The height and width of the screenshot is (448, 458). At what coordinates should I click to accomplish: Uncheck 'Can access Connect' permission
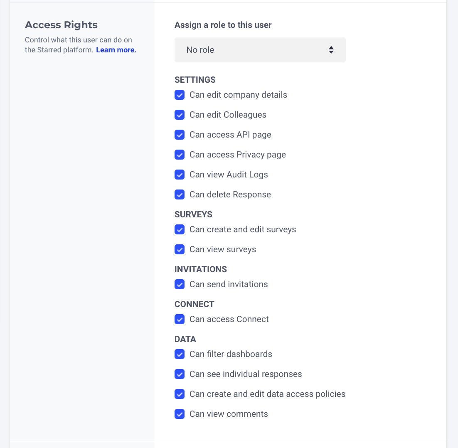(180, 319)
